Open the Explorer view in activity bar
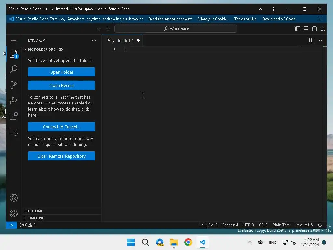The height and width of the screenshot is (250, 333). pos(14,54)
